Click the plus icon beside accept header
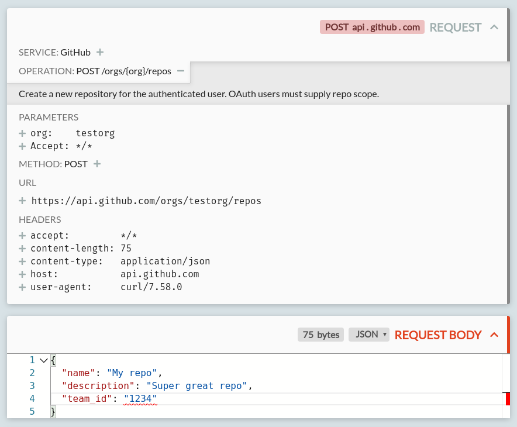Screen dimensions: 517x427 (22, 236)
